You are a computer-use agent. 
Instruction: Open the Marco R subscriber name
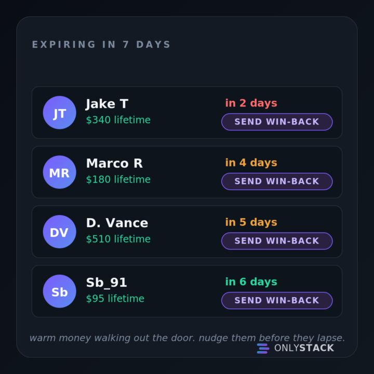click(x=114, y=164)
